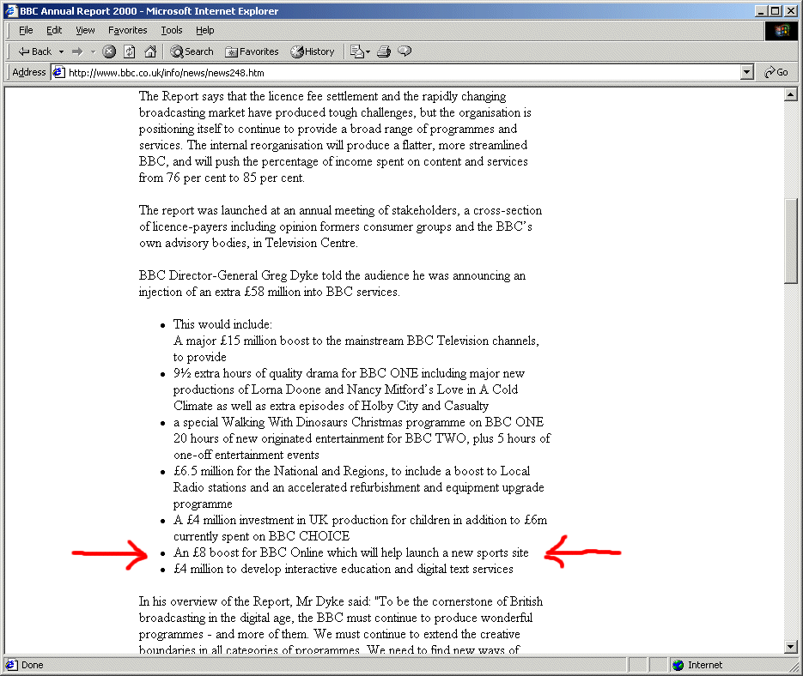The height and width of the screenshot is (676, 803).
Task: Click the vertical scrollbar thumb
Action: [791, 240]
